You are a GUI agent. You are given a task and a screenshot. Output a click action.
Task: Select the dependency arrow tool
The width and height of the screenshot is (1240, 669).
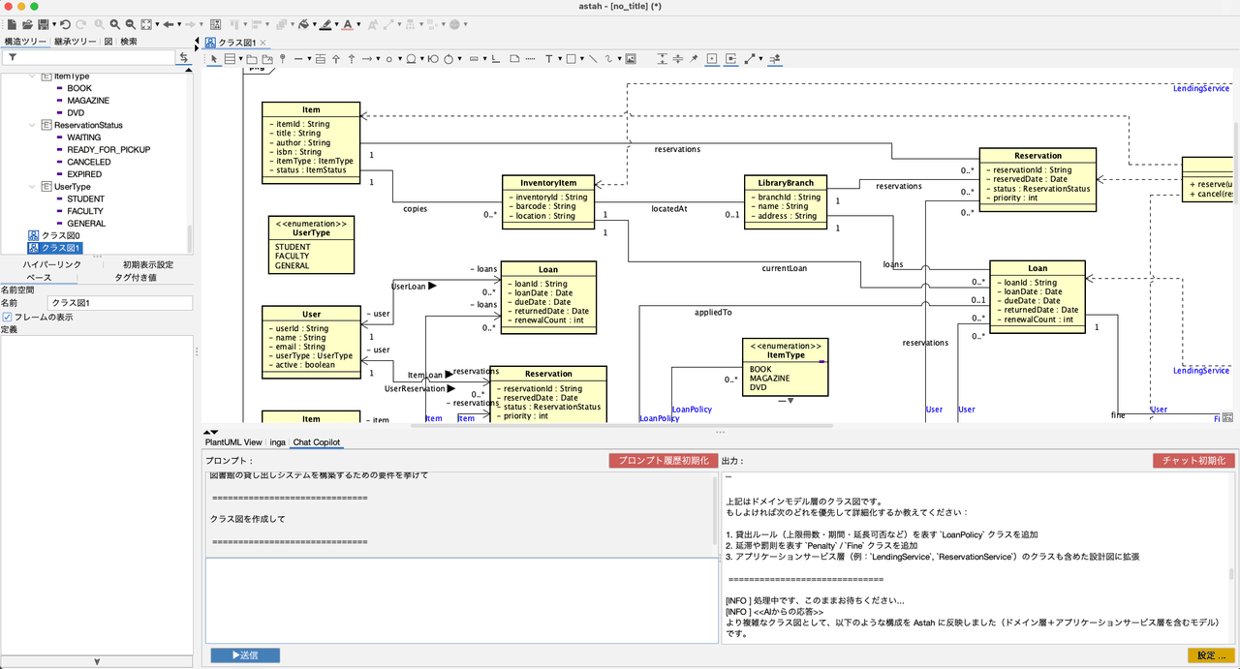(x=367, y=59)
